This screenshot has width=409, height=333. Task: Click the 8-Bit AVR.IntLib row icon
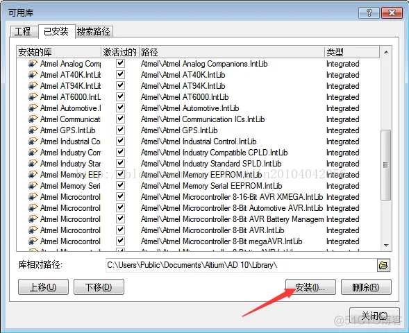pyautogui.click(x=33, y=230)
